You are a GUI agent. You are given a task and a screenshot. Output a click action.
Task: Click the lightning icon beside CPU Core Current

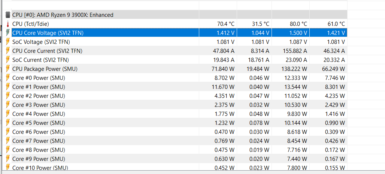8,51
